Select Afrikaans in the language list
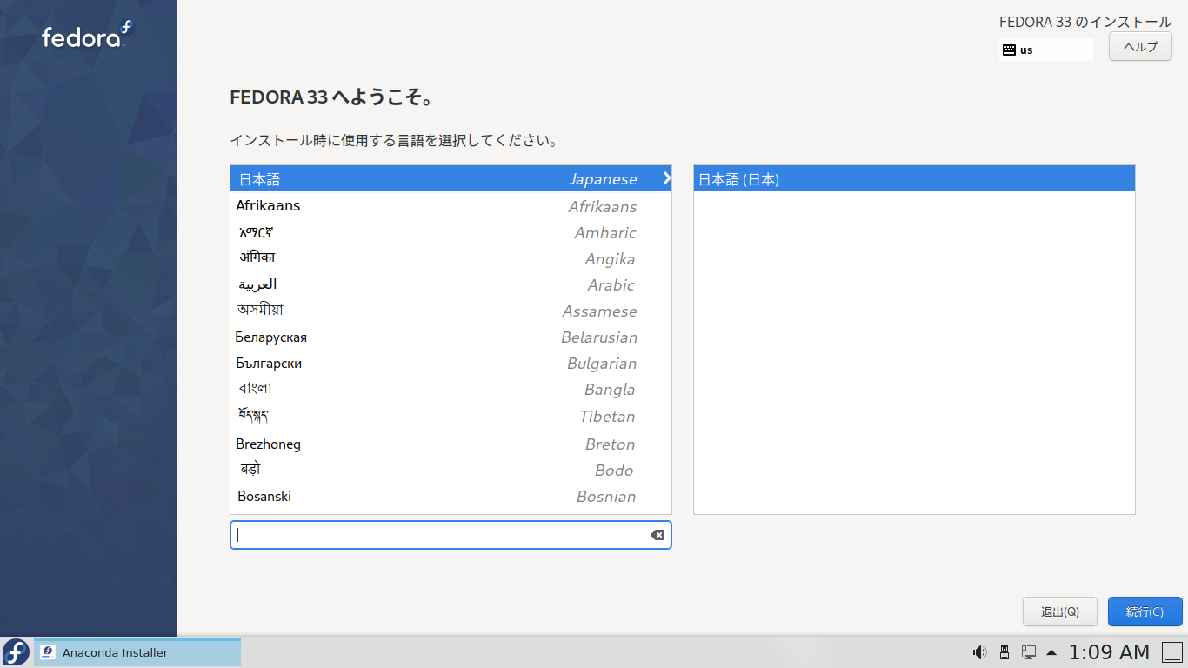Screen dimensions: 1188x668 (451, 206)
